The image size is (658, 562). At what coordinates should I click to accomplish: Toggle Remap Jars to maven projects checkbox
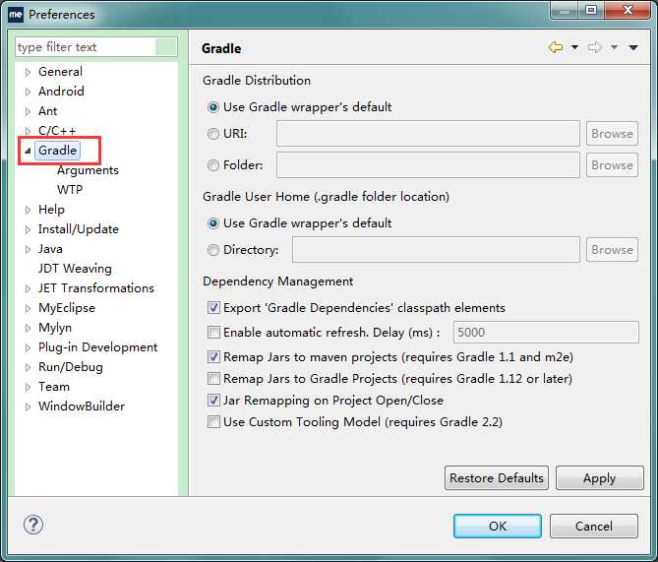coord(213,357)
